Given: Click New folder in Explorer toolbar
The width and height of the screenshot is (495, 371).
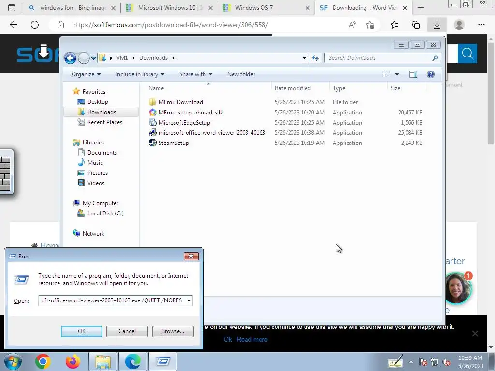Looking at the screenshot, I should 241,74.
